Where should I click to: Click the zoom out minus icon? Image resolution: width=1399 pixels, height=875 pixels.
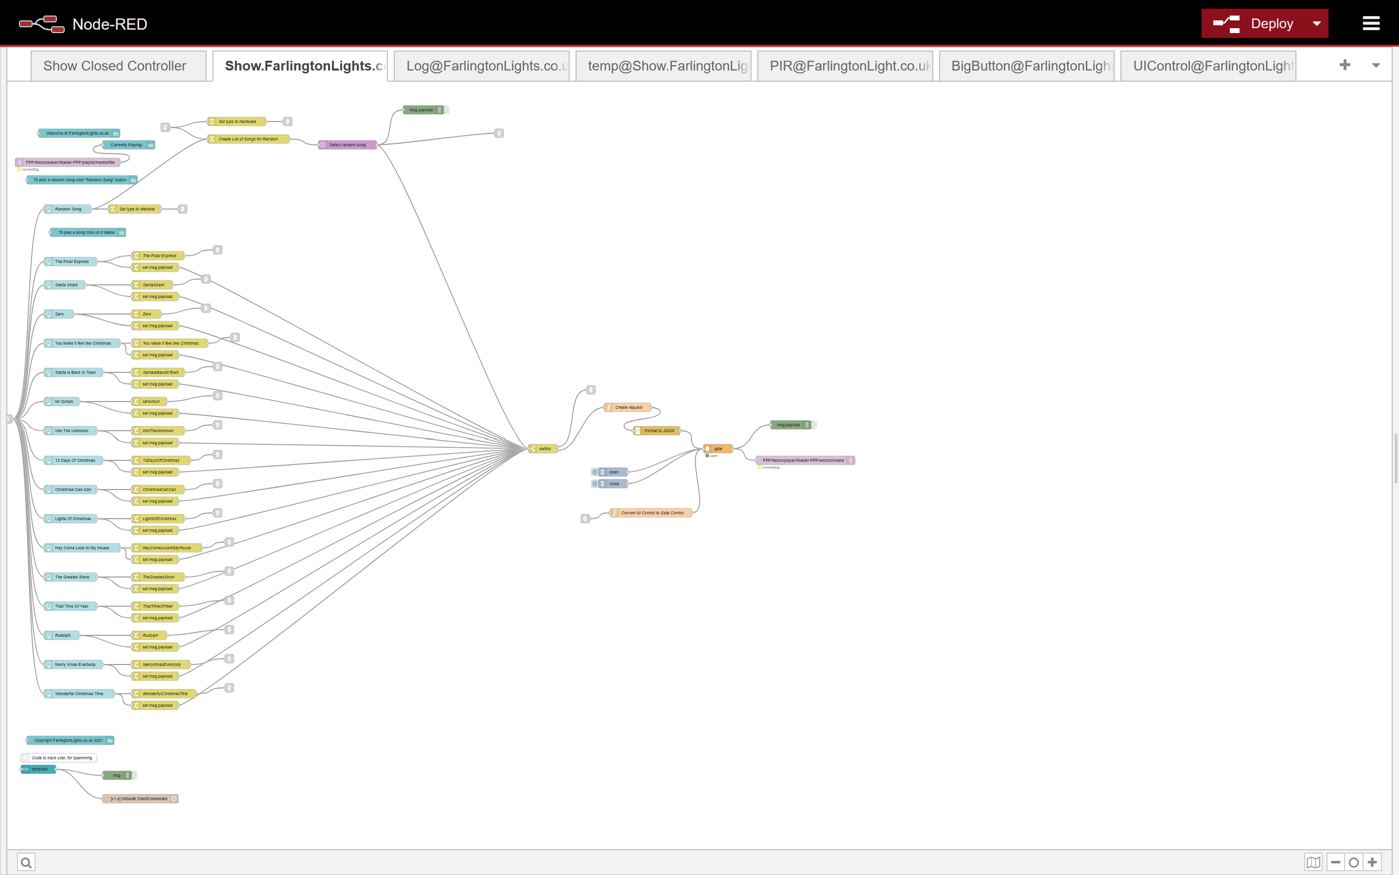tap(1335, 862)
